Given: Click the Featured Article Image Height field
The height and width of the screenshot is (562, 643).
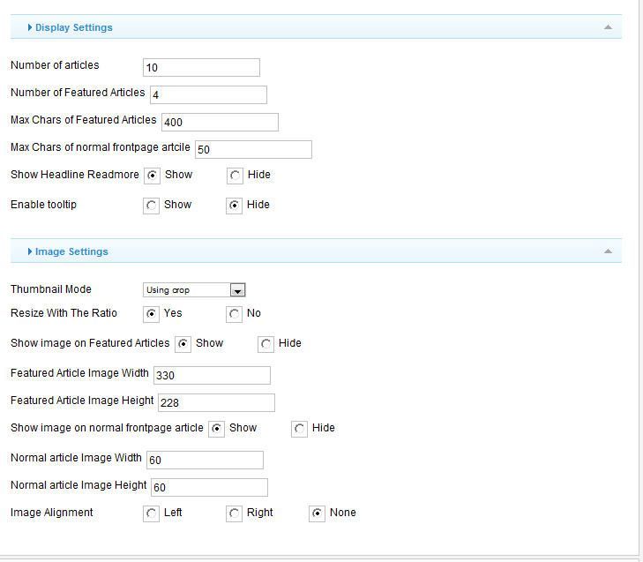Looking at the screenshot, I should 216,402.
